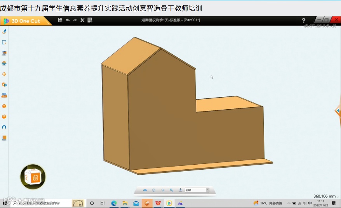Click the stamp-like icon in bottom toolbar
The height and width of the screenshot is (208, 341).
[180, 190]
